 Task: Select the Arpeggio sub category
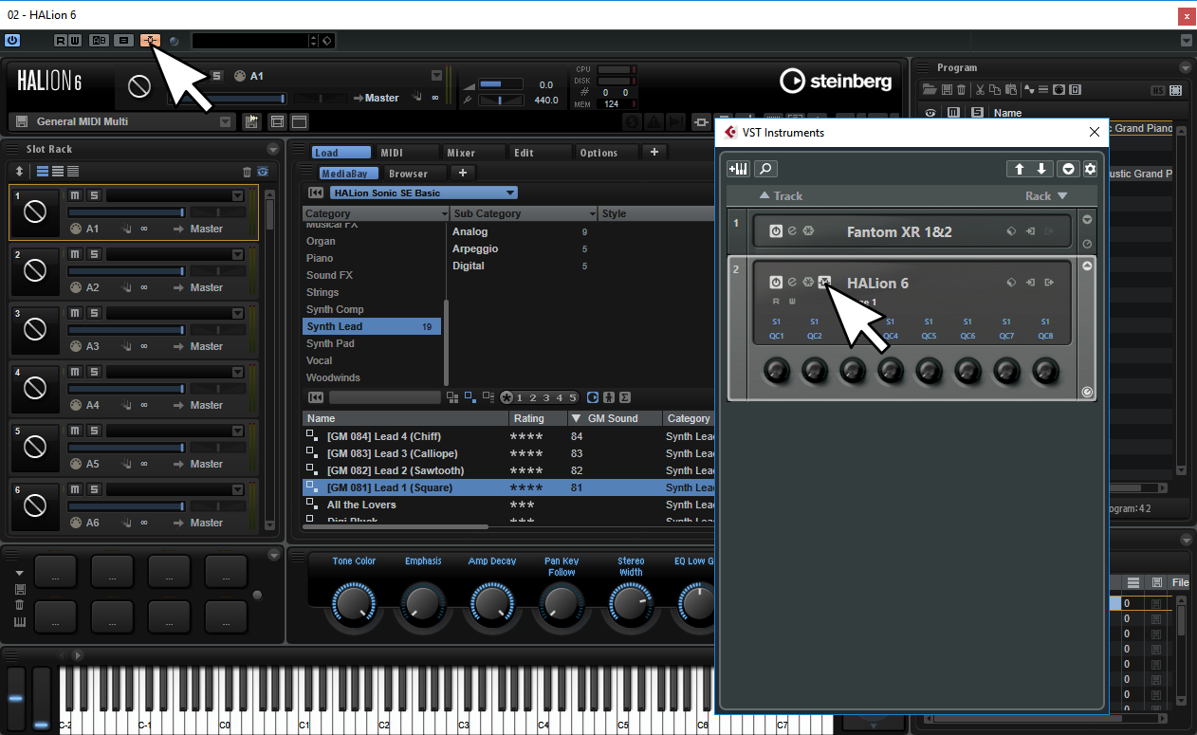tap(475, 248)
